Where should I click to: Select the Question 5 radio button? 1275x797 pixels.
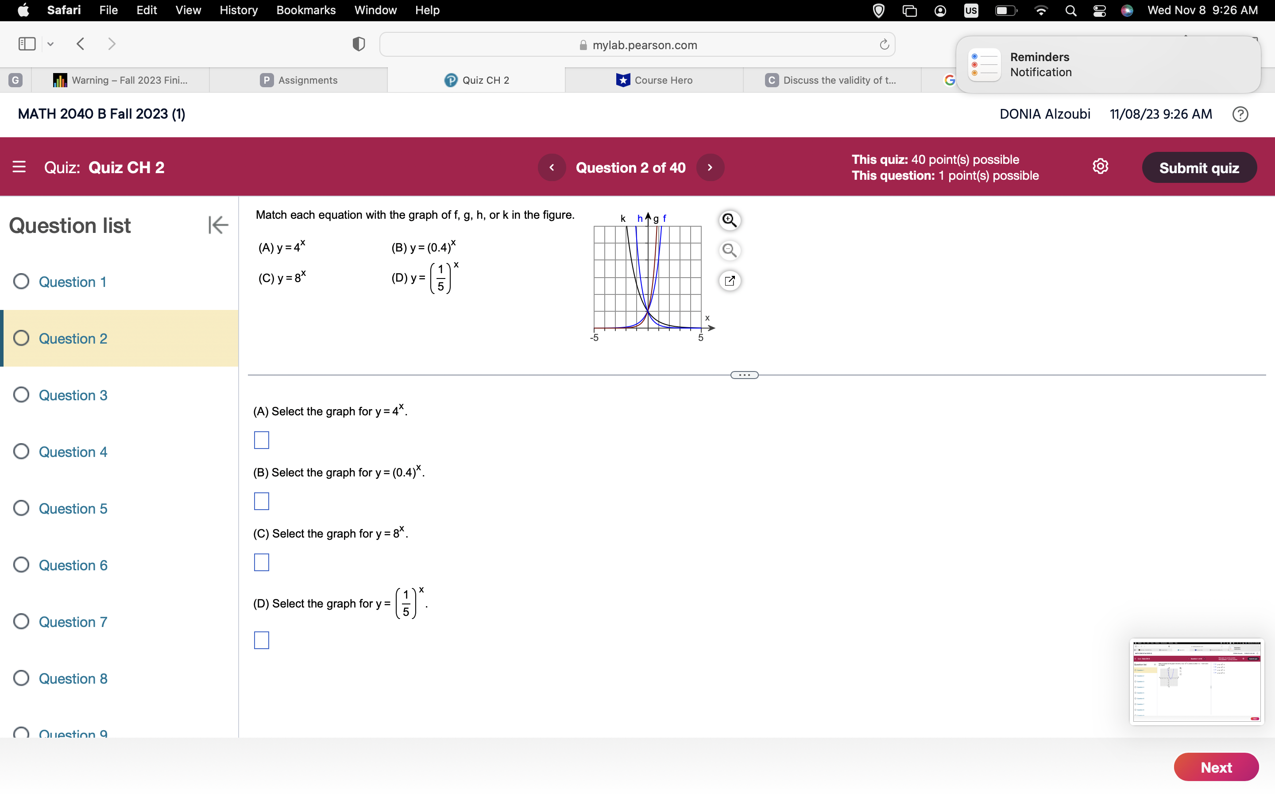(x=21, y=507)
